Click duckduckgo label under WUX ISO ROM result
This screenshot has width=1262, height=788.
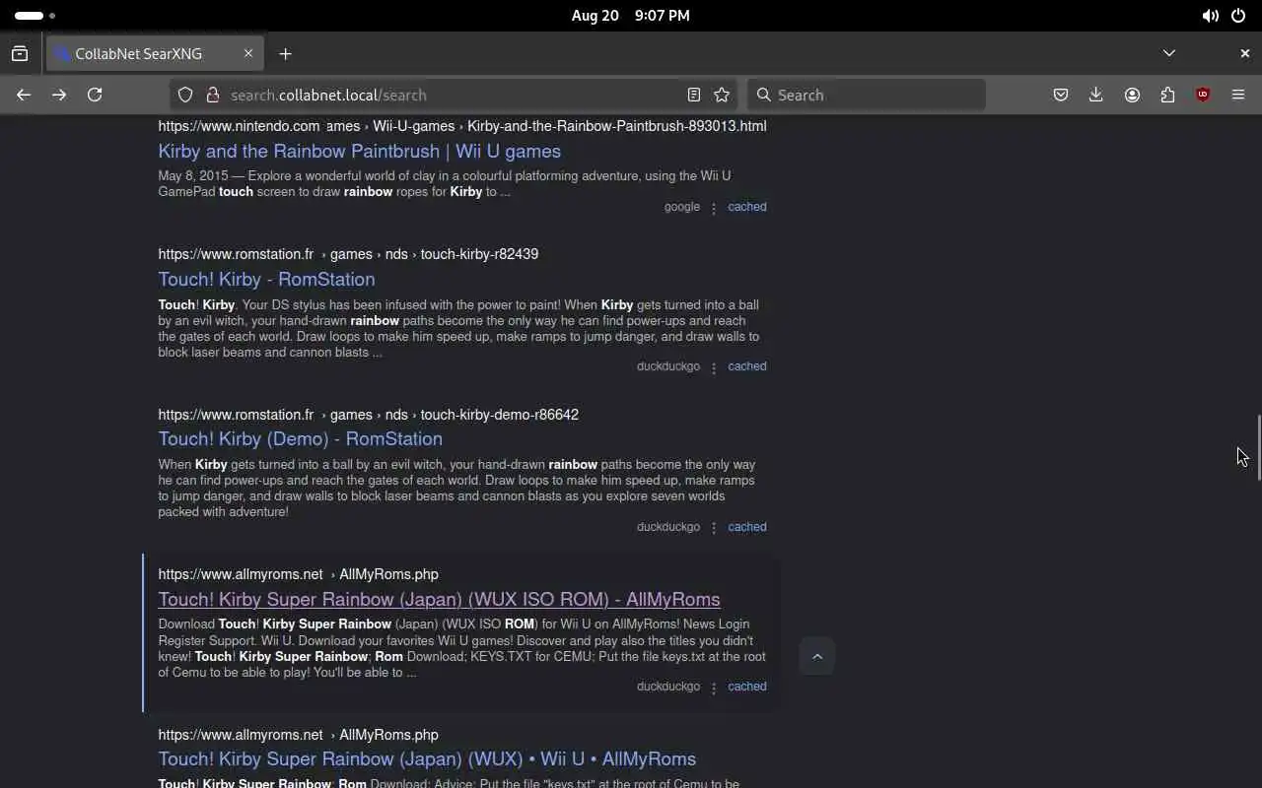[x=667, y=687]
